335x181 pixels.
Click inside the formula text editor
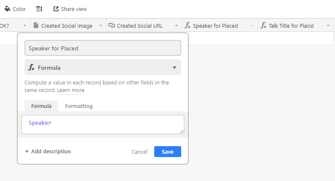point(103,125)
